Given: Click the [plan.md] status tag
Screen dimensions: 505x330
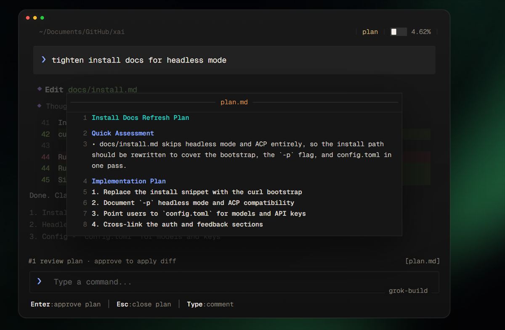Looking at the screenshot, I should tap(423, 261).
